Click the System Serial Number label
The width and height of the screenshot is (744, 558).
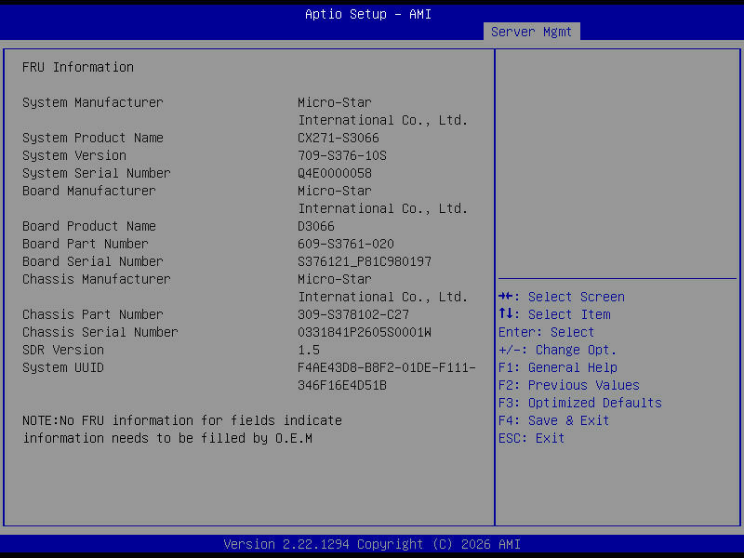[x=97, y=173]
